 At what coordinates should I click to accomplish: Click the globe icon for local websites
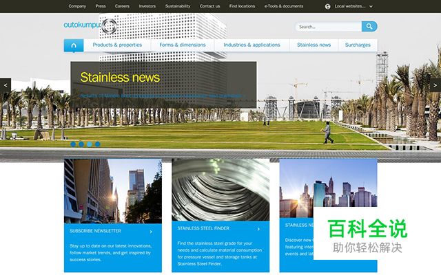point(328,6)
